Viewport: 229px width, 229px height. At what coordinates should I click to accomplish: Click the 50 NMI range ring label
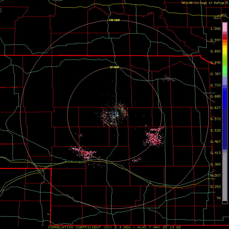pos(114,67)
